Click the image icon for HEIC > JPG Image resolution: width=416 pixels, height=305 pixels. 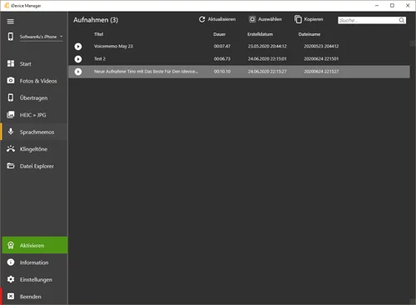11,115
